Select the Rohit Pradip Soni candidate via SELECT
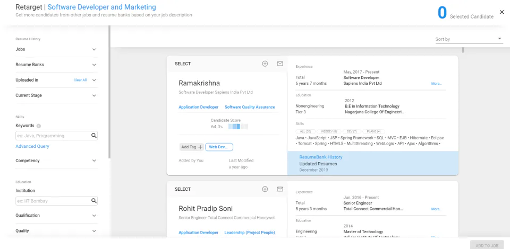This screenshot has height=249, width=510. pos(183,189)
